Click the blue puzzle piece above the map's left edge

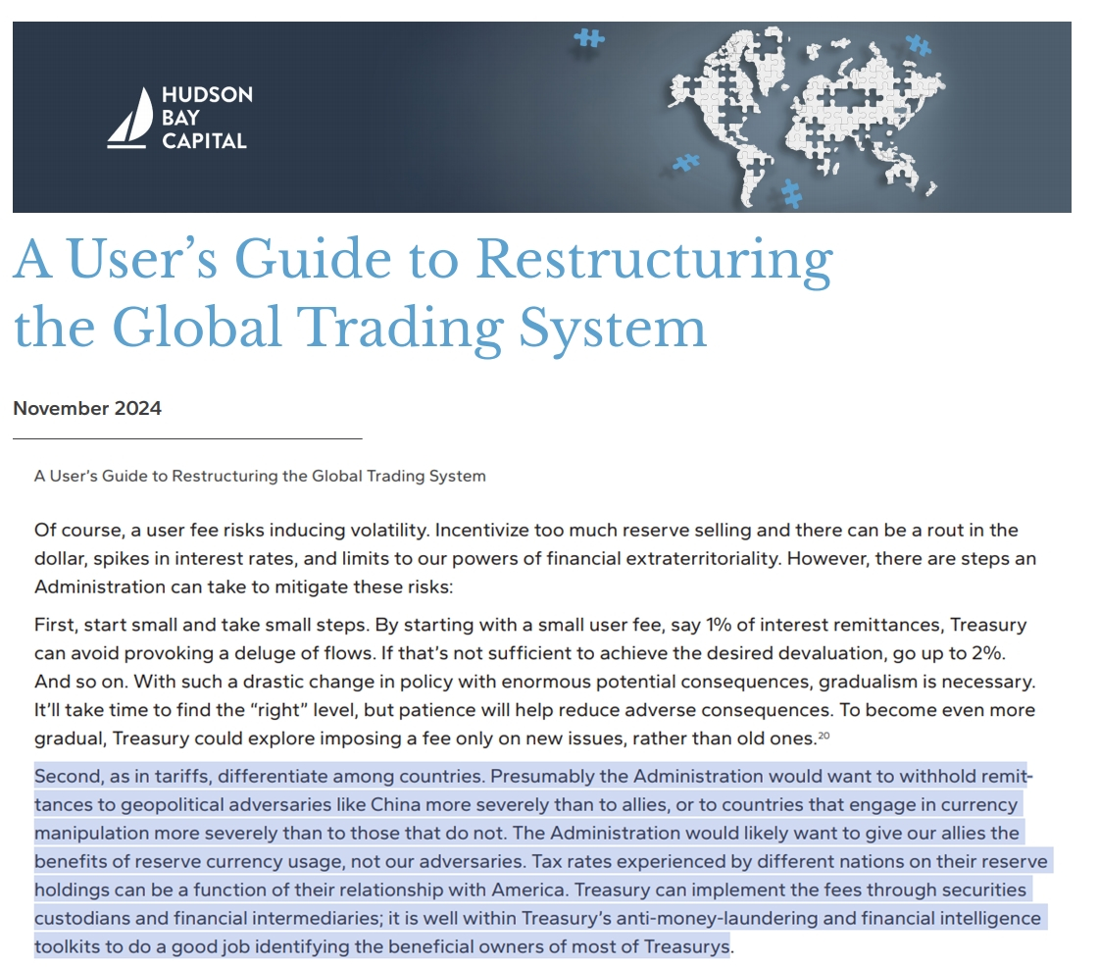pyautogui.click(x=589, y=38)
